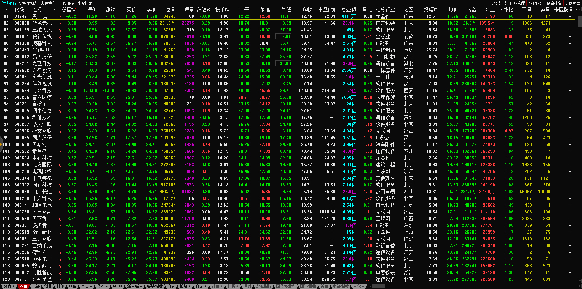Screen dimensions: 582x289
Task: Click the R marker beside 奥迪威
Action: point(60,17)
